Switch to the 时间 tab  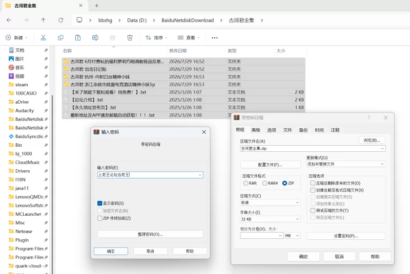click(x=319, y=130)
